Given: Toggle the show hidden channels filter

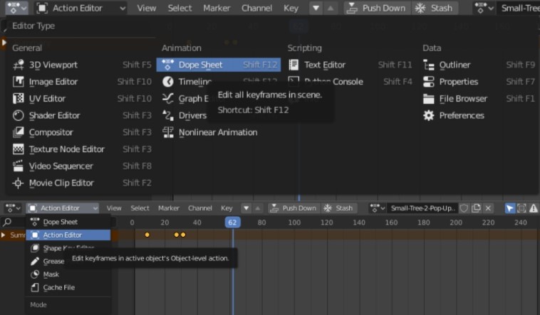Looking at the screenshot, I should 522,208.
